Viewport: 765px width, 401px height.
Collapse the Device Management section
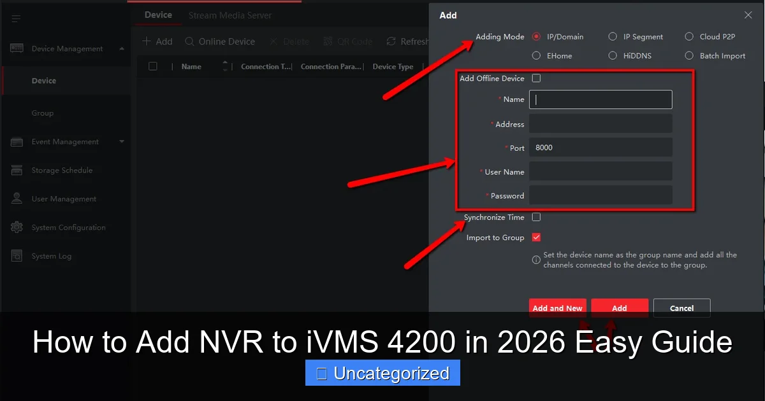click(x=121, y=48)
